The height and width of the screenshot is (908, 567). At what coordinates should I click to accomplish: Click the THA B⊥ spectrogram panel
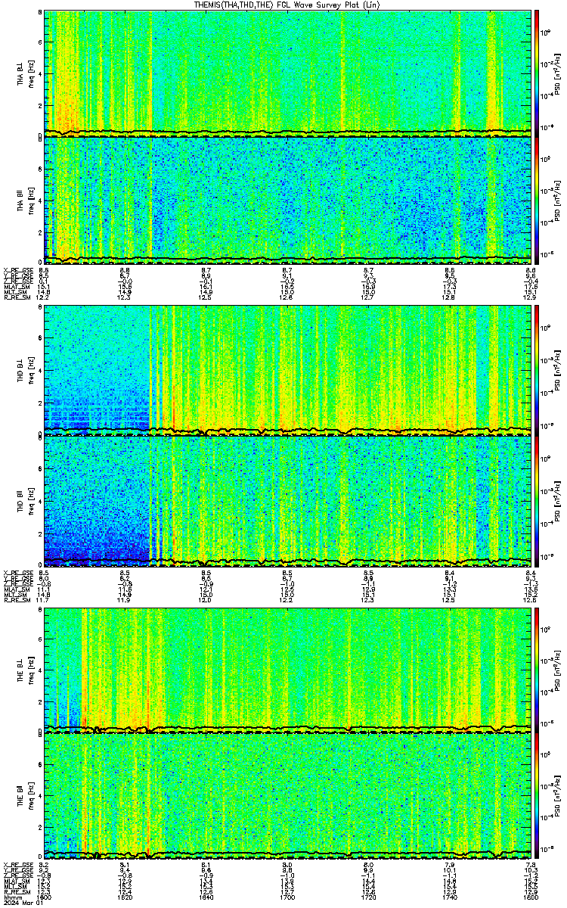tap(287, 73)
